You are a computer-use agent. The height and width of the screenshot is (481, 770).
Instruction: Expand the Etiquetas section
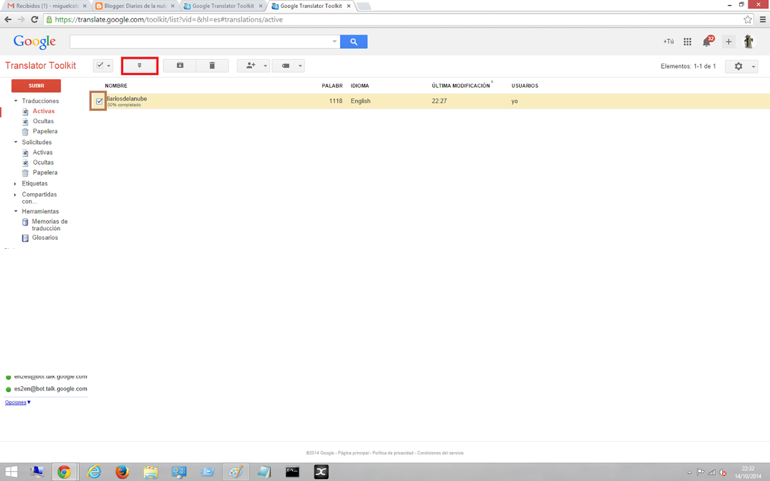16,183
